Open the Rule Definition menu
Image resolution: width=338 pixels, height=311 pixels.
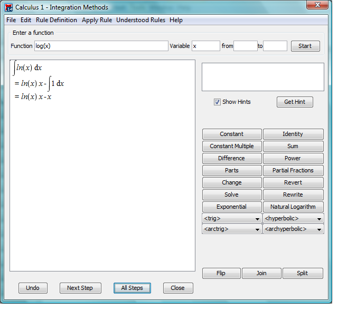coord(57,20)
